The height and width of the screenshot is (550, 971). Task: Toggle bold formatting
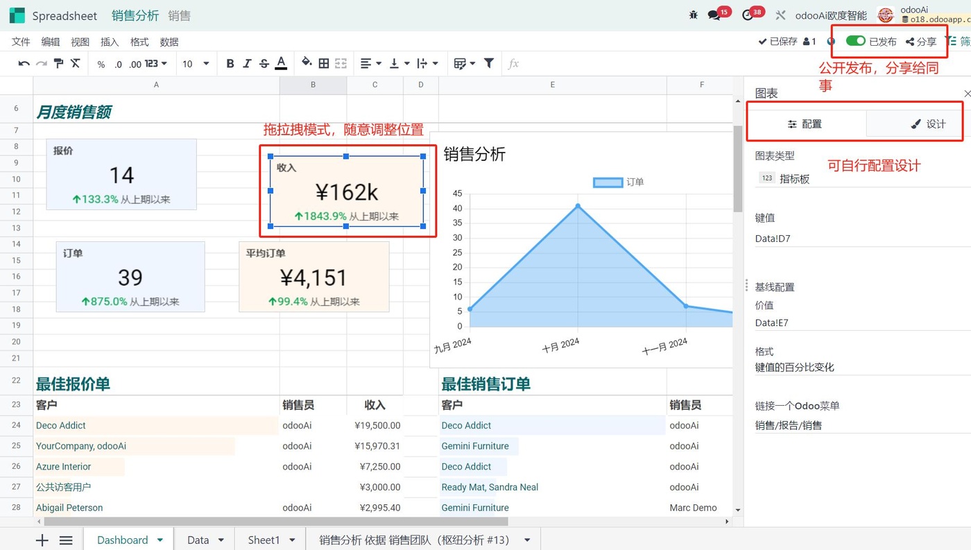[x=230, y=64]
